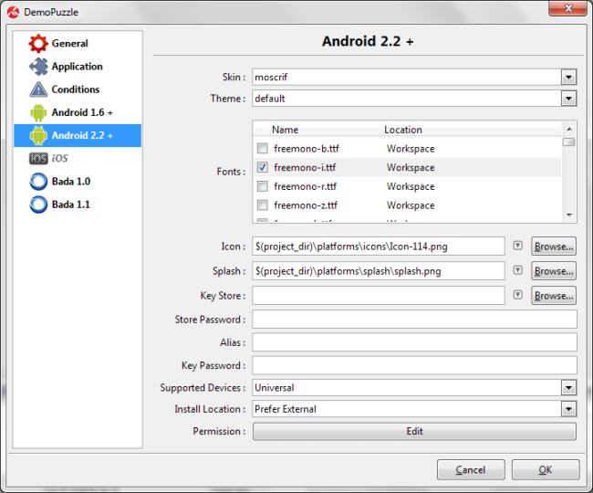Uncheck the freemono-i.ttf font

click(263, 167)
